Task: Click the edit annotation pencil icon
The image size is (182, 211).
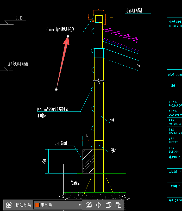Action: pyautogui.click(x=89, y=205)
